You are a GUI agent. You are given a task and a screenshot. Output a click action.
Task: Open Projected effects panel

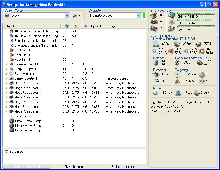coord(123,167)
